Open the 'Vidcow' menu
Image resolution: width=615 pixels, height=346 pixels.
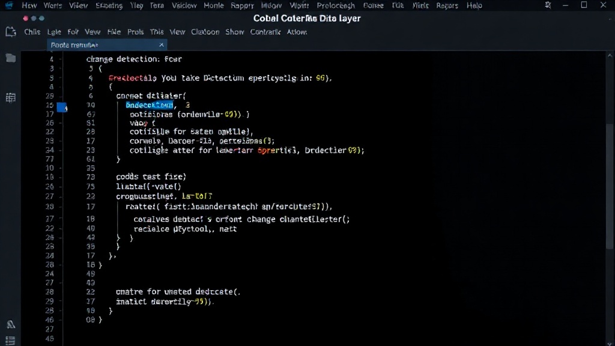click(184, 5)
